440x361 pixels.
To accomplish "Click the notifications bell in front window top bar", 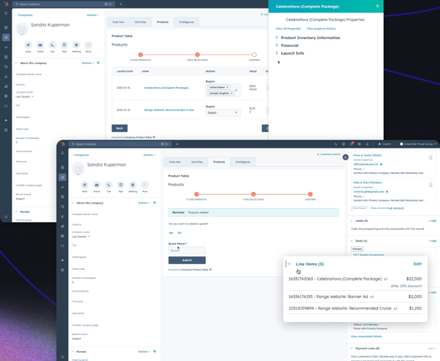I will [x=367, y=144].
